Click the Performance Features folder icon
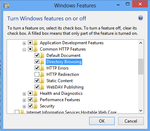 pos(35,100)
